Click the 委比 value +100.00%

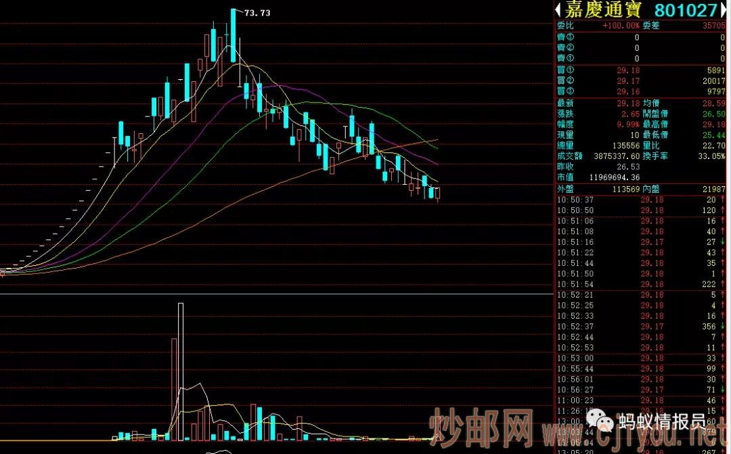(621, 26)
